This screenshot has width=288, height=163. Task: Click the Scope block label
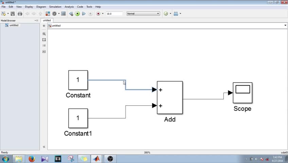[242, 109]
